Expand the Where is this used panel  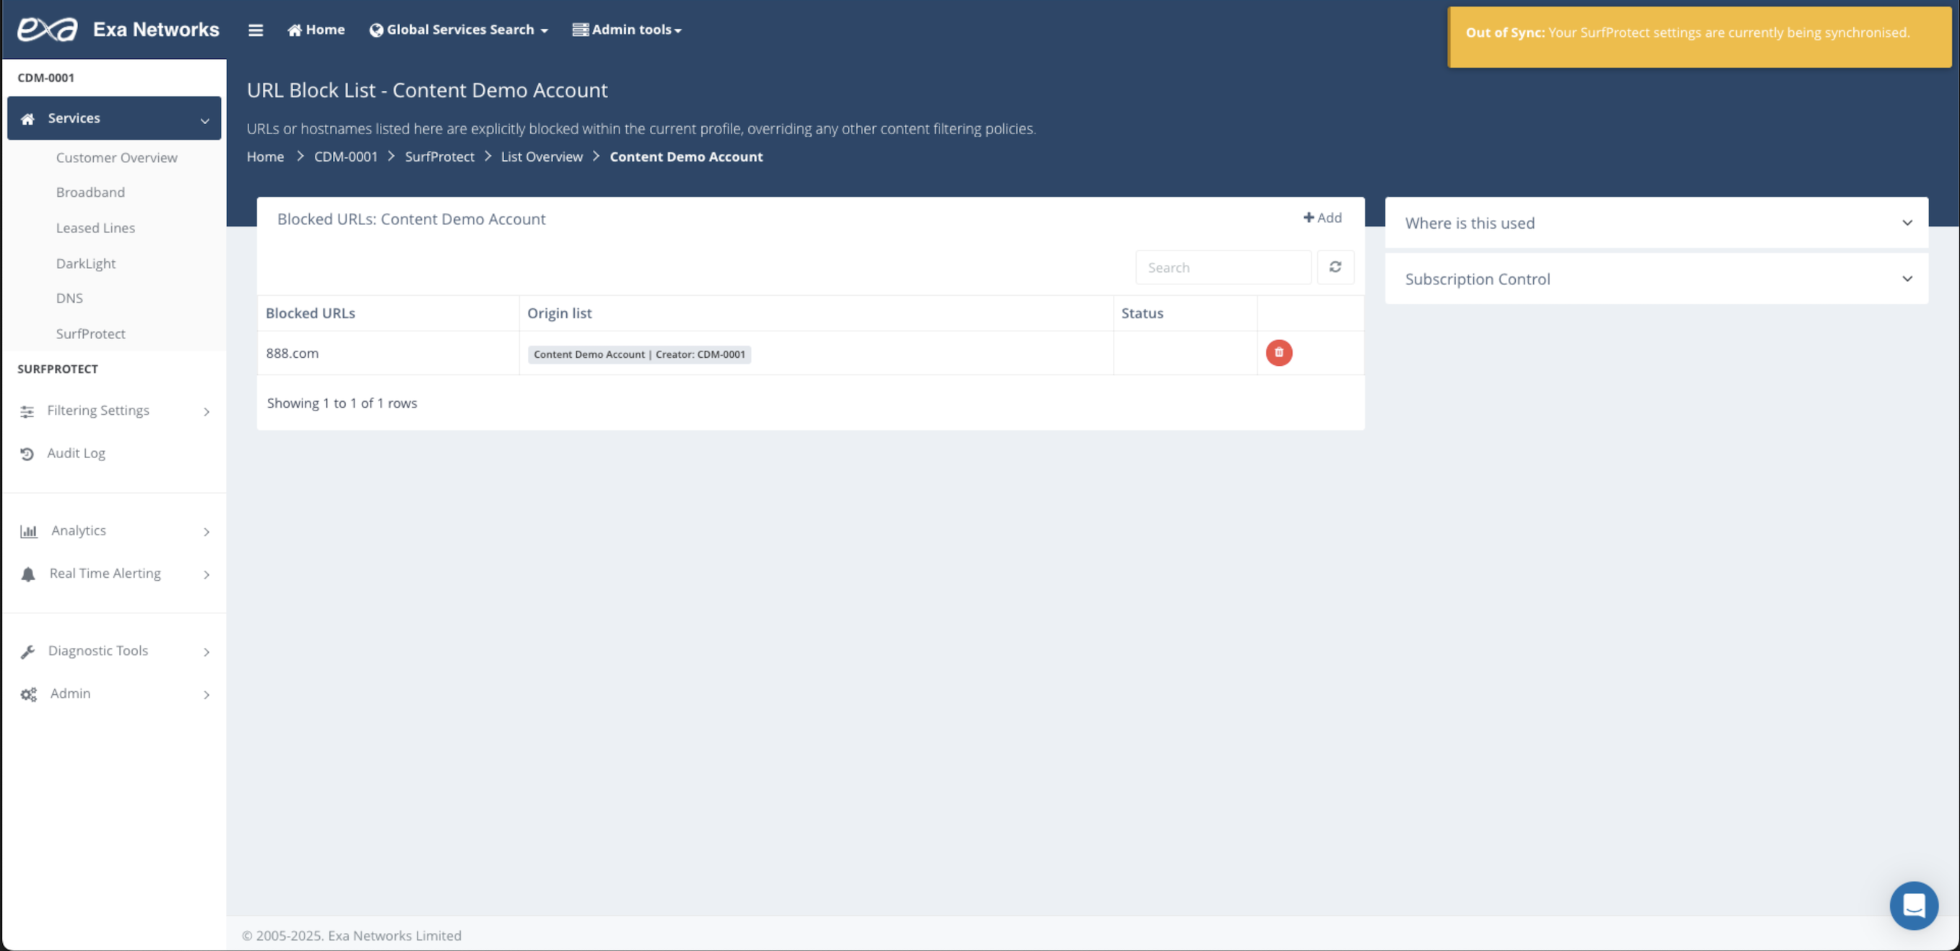click(1656, 223)
